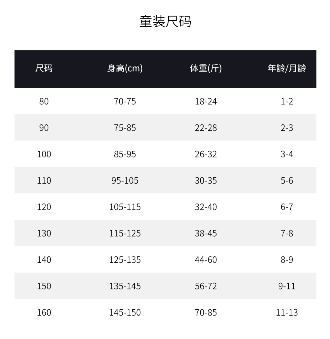The image size is (330, 339).
Task: Select the 9-11 age cell
Action: (x=287, y=286)
